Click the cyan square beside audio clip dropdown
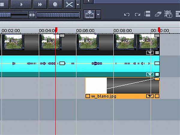Image resolution: width=180 pixels, height=135 pixels. [x=157, y=74]
